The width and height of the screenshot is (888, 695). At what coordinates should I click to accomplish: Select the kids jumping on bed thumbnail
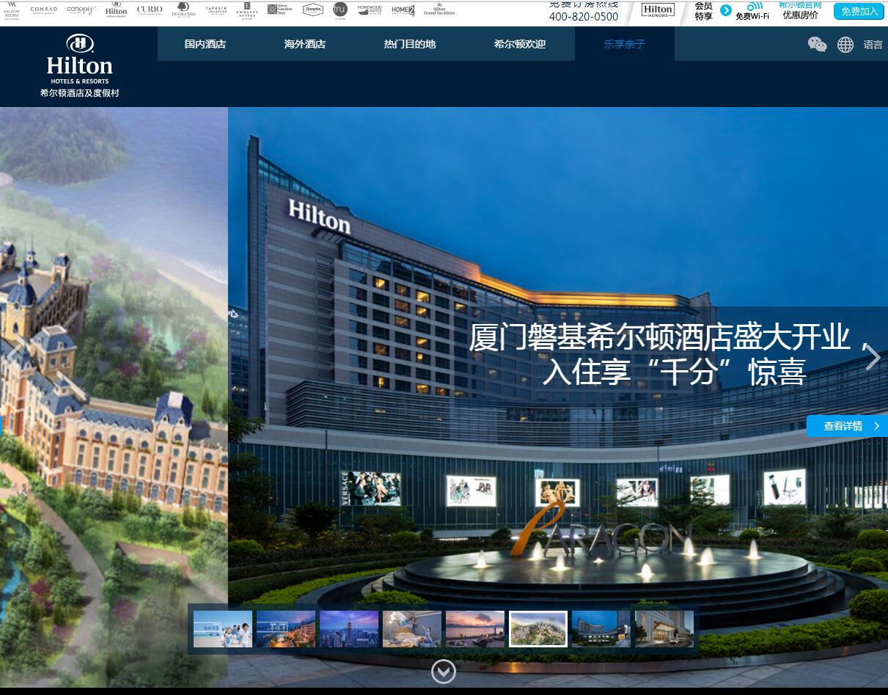point(412,629)
